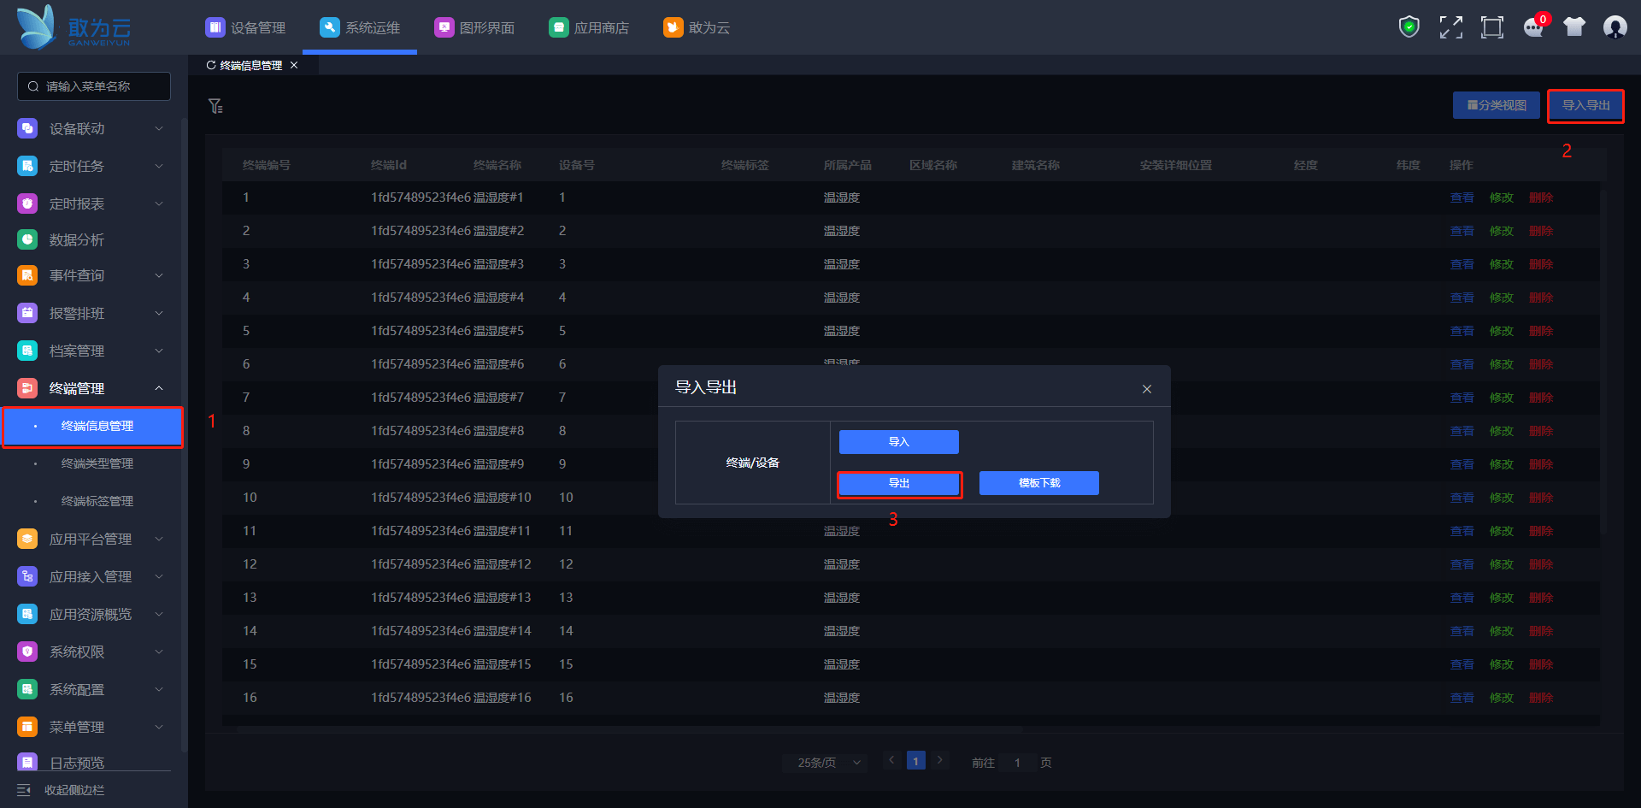This screenshot has width=1641, height=808.
Task: Open the 25条/页 page size dropdown
Action: (x=825, y=763)
